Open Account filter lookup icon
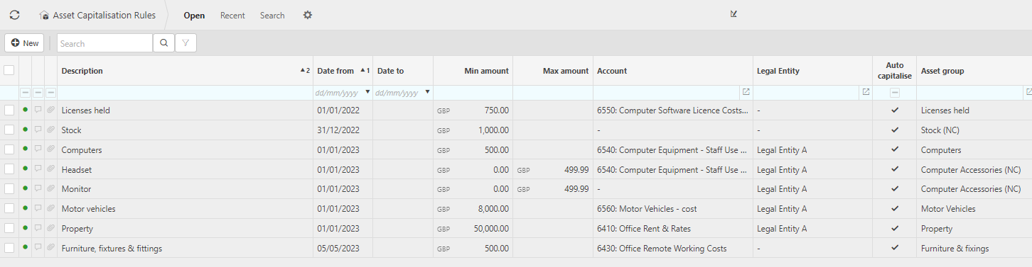1032x267 pixels. [x=746, y=92]
